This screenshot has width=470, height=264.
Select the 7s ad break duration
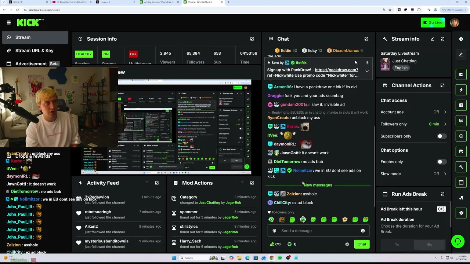[x=397, y=245]
